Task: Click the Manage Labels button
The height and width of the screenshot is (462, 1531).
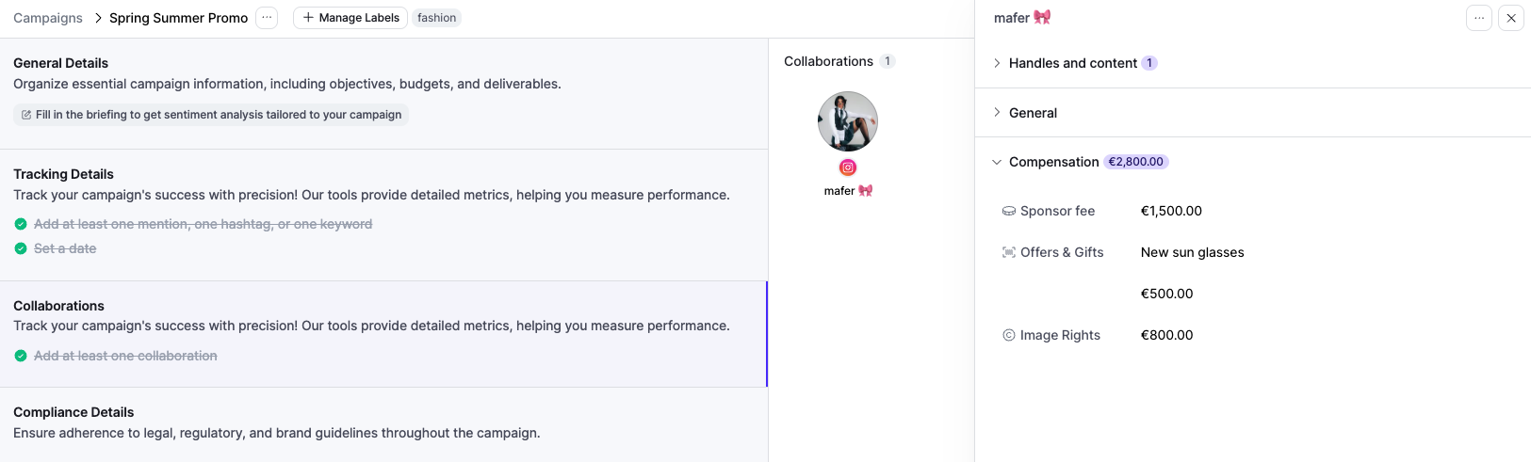Action: click(350, 18)
